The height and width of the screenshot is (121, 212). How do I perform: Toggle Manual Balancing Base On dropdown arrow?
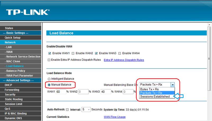173,85
